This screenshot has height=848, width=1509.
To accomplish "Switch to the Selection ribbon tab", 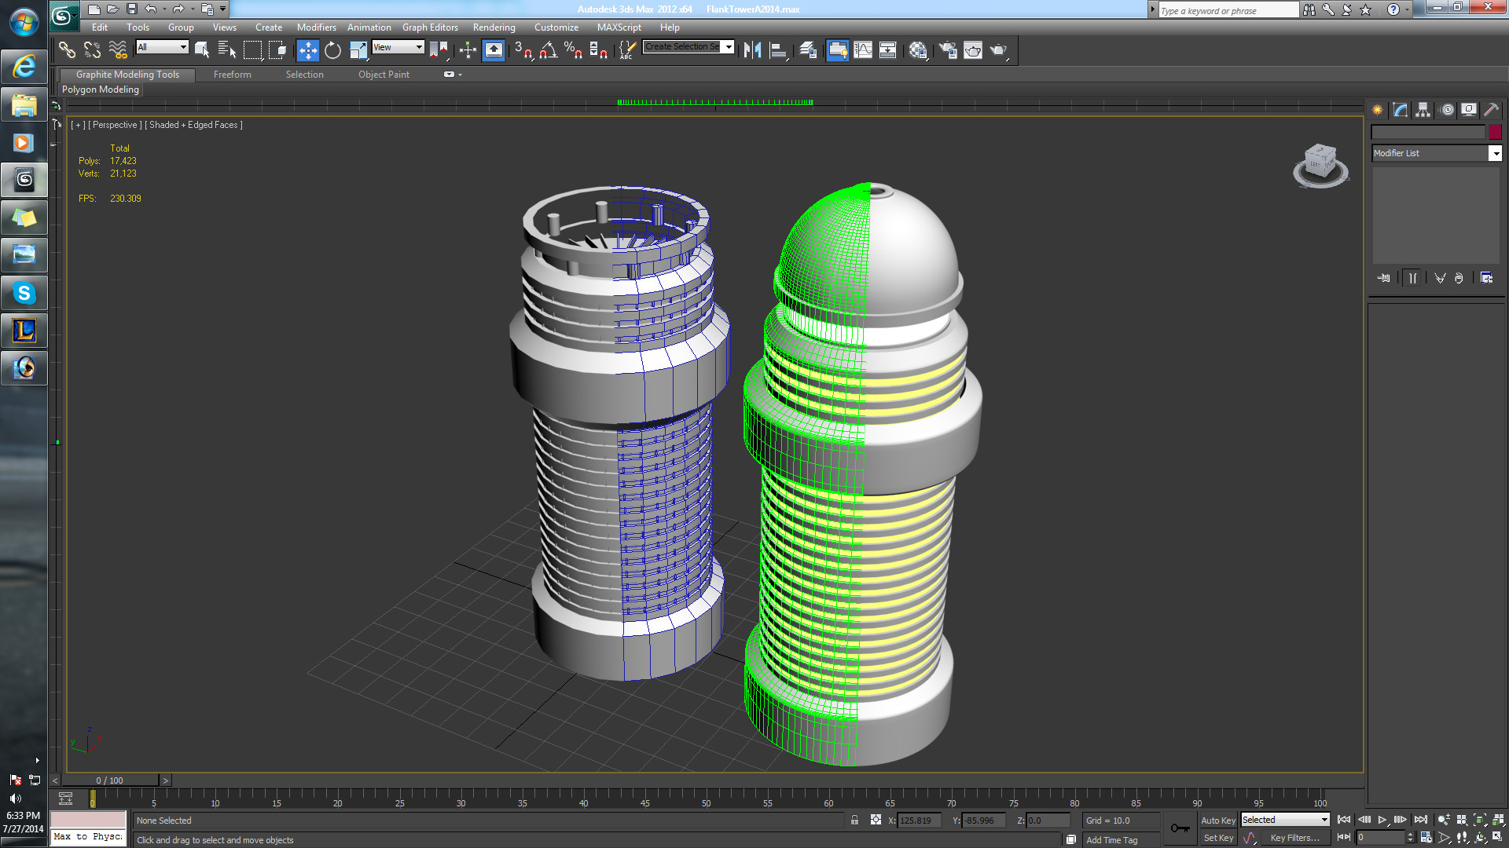I will click(304, 75).
